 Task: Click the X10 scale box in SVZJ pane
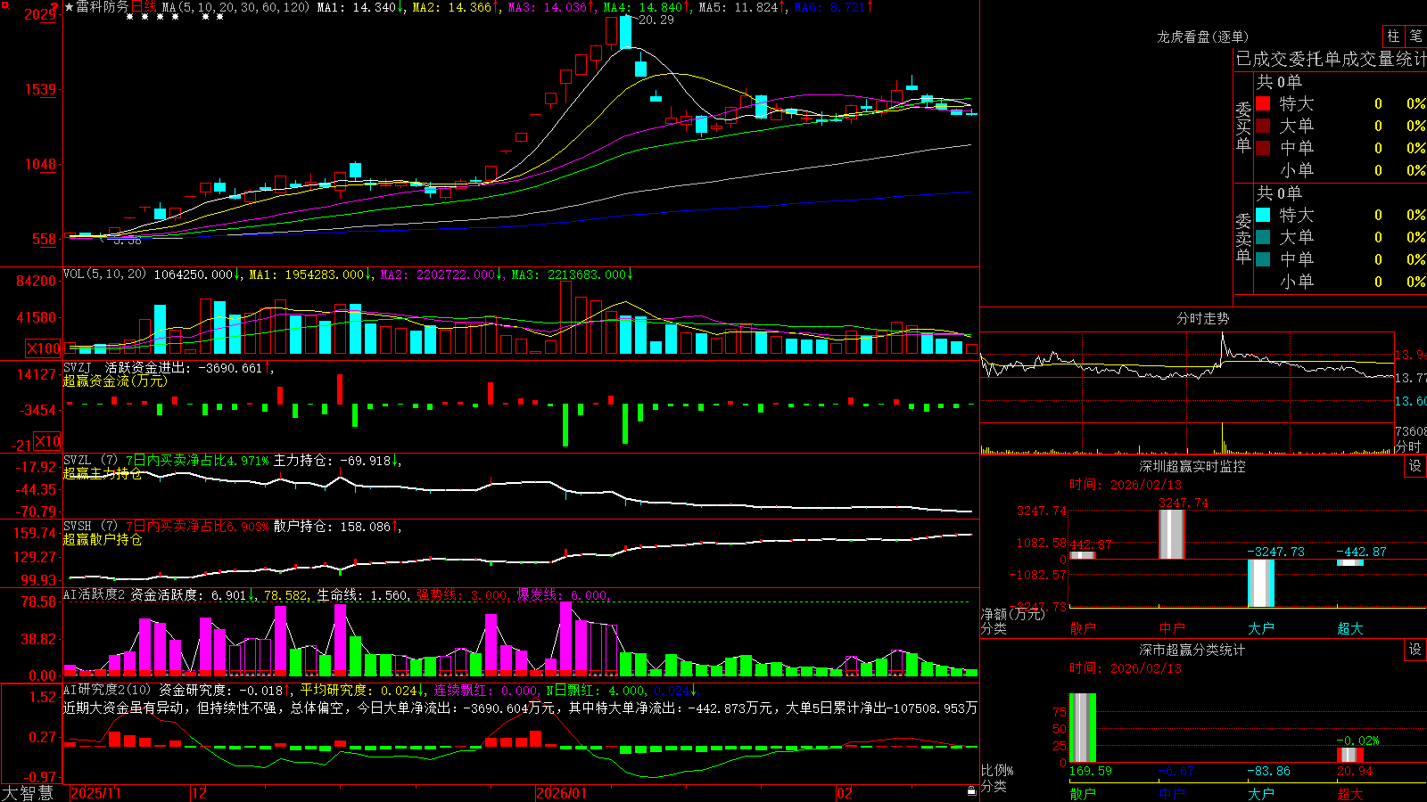click(48, 441)
